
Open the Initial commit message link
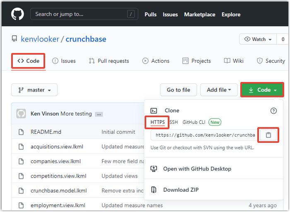tap(118, 132)
